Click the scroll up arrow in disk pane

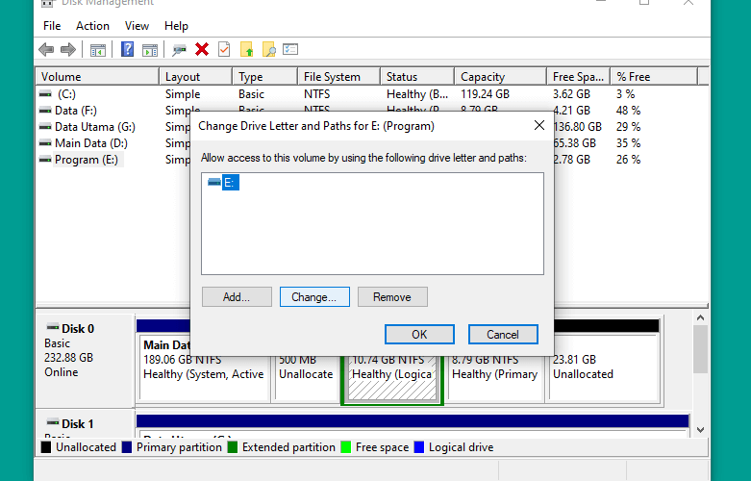(700, 317)
